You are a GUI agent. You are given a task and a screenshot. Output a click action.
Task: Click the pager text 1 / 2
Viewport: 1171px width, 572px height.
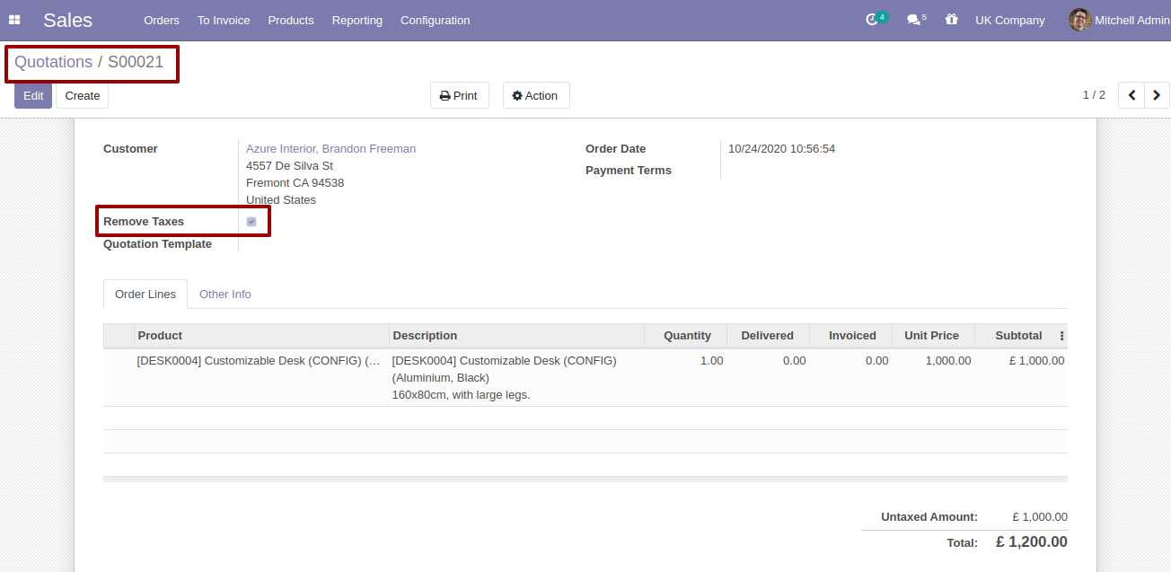point(1094,95)
